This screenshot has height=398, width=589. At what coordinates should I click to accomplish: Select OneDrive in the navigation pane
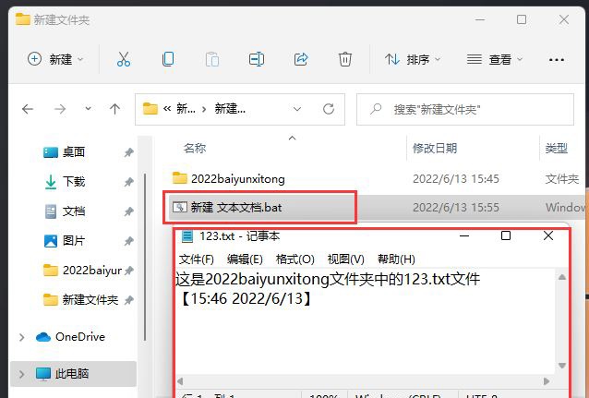[x=80, y=337]
